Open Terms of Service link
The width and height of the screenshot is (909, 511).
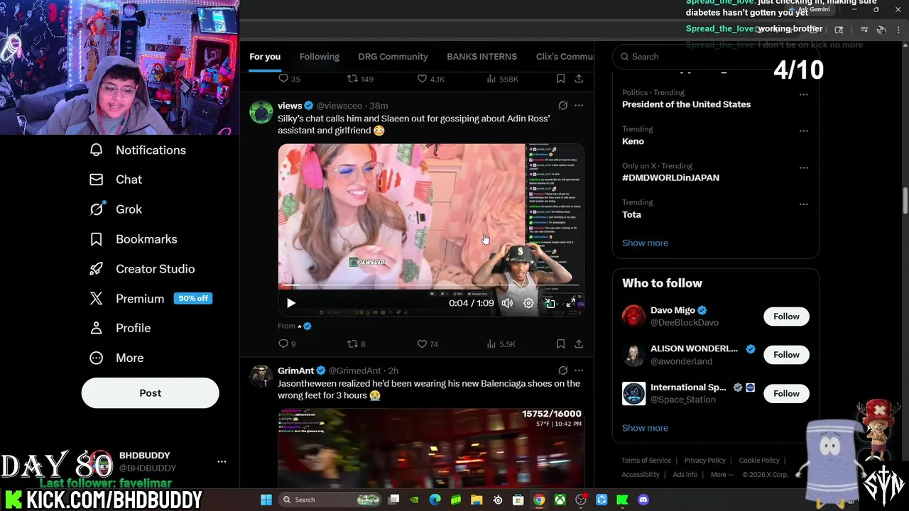click(646, 461)
